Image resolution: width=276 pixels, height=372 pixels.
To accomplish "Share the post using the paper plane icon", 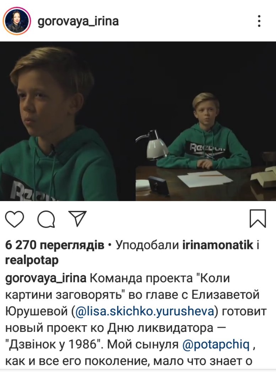I will coord(77,218).
